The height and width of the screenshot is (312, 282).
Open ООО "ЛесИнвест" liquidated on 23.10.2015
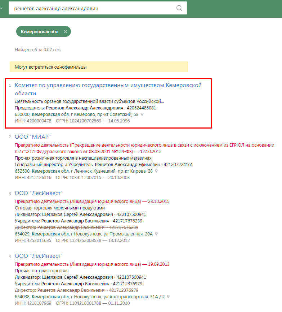(x=39, y=193)
